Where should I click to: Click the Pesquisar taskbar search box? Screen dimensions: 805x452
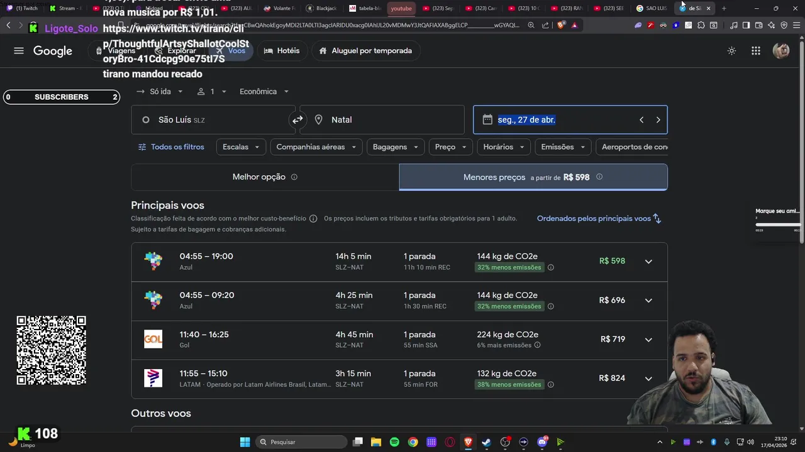(301, 442)
